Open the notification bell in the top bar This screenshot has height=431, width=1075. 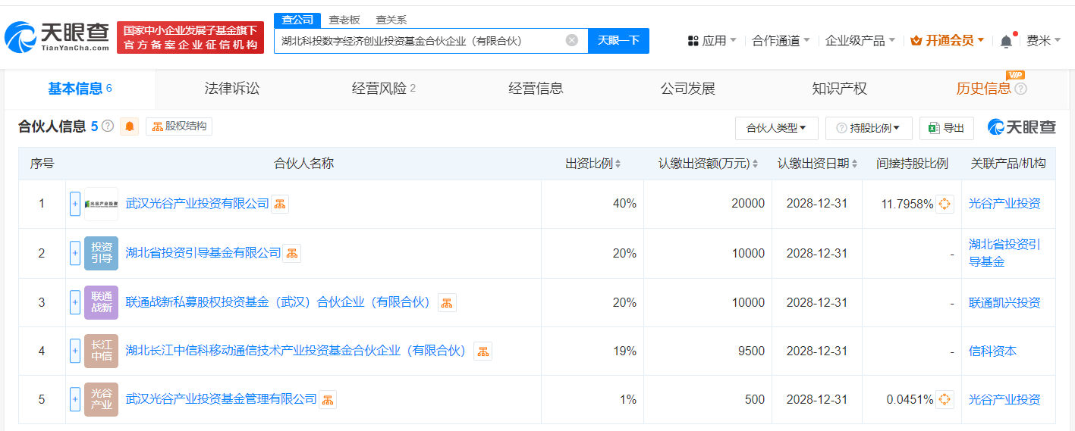point(1007,41)
